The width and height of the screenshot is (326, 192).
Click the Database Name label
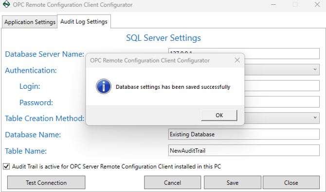(33, 135)
